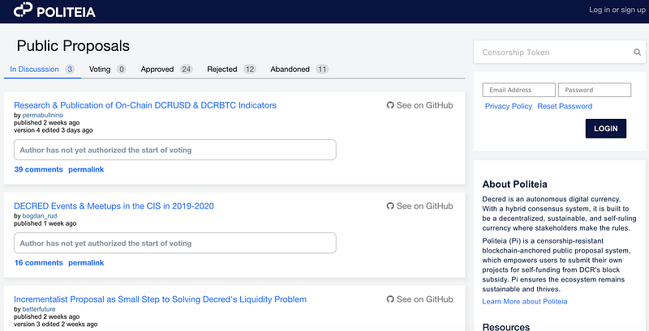Click the Approved count badge 24
The height and width of the screenshot is (331, 649).
[187, 70]
